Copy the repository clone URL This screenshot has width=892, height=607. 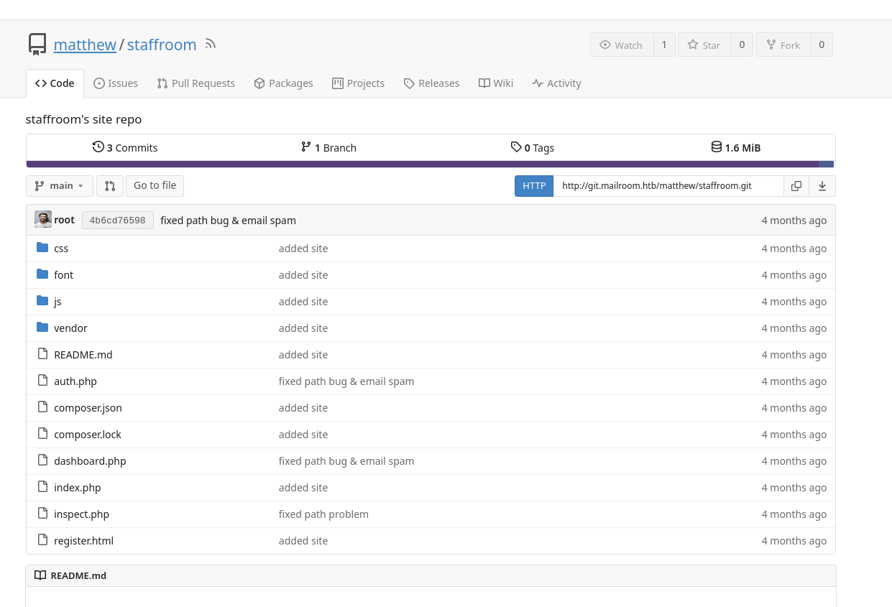tap(796, 186)
